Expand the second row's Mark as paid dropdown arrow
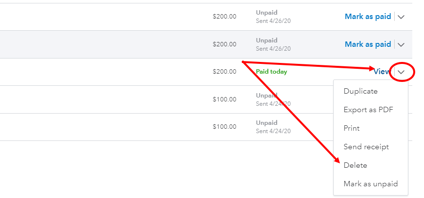 401,44
